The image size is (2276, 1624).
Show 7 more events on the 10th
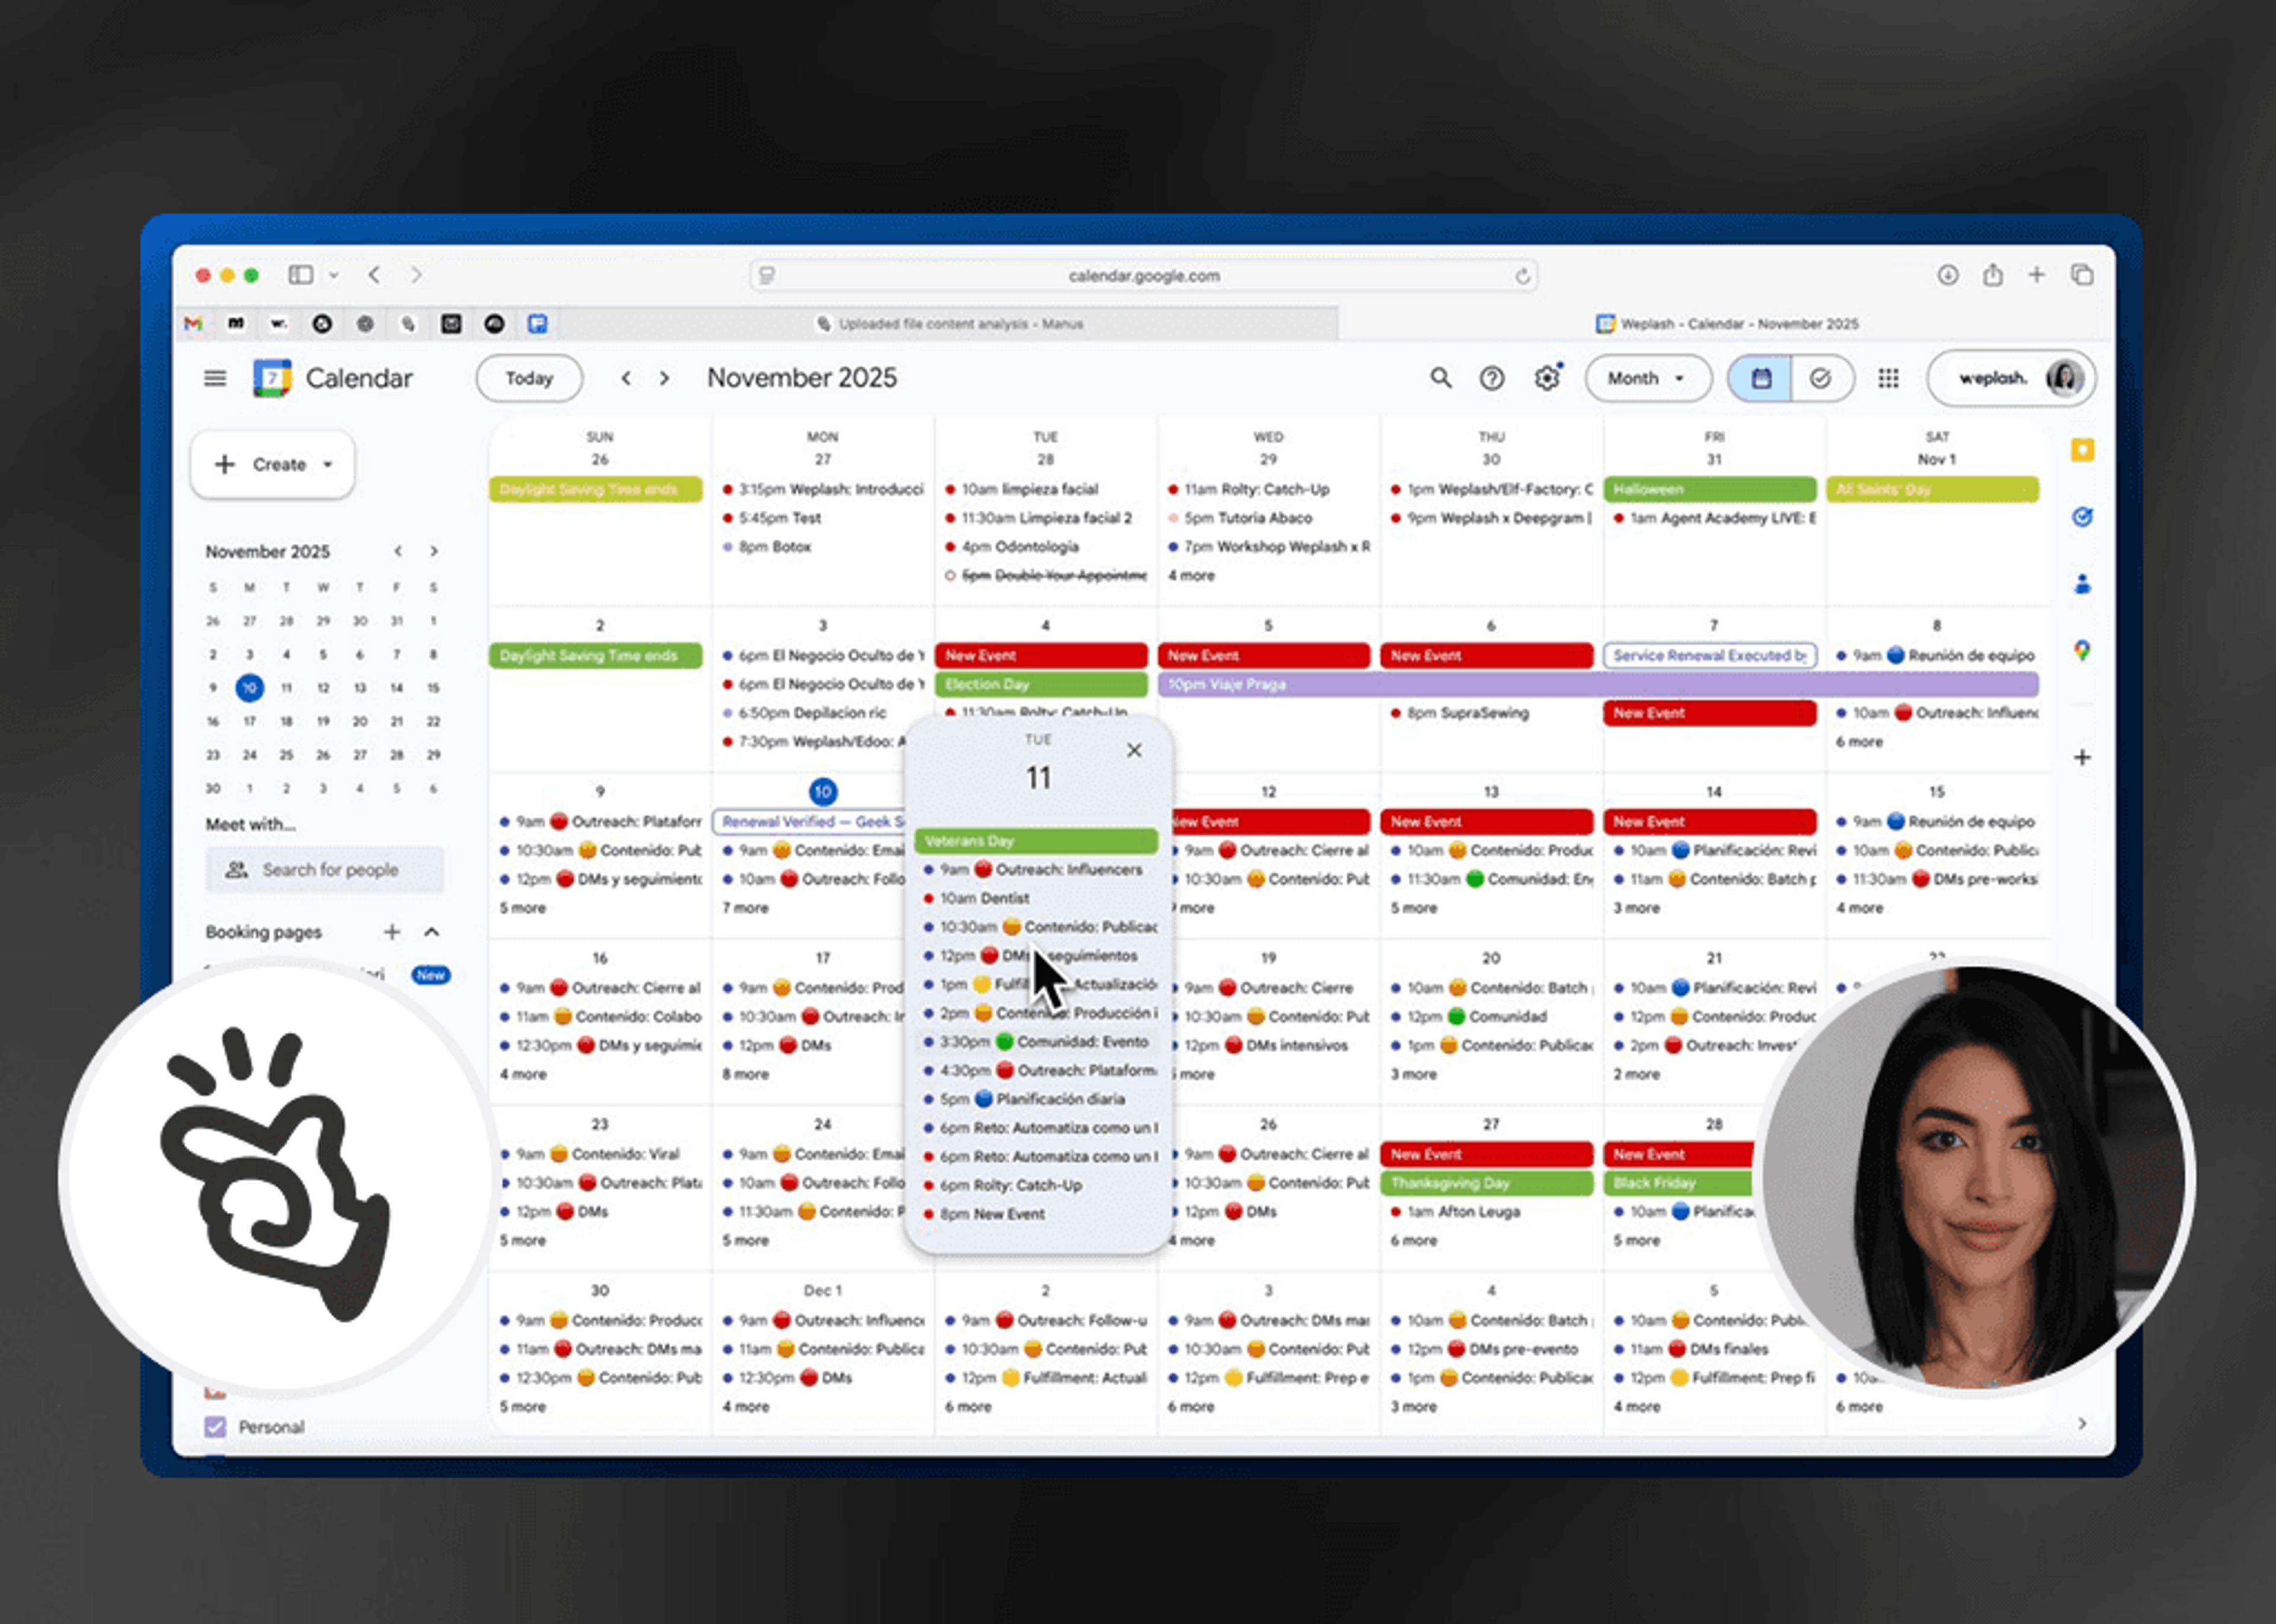tap(745, 908)
